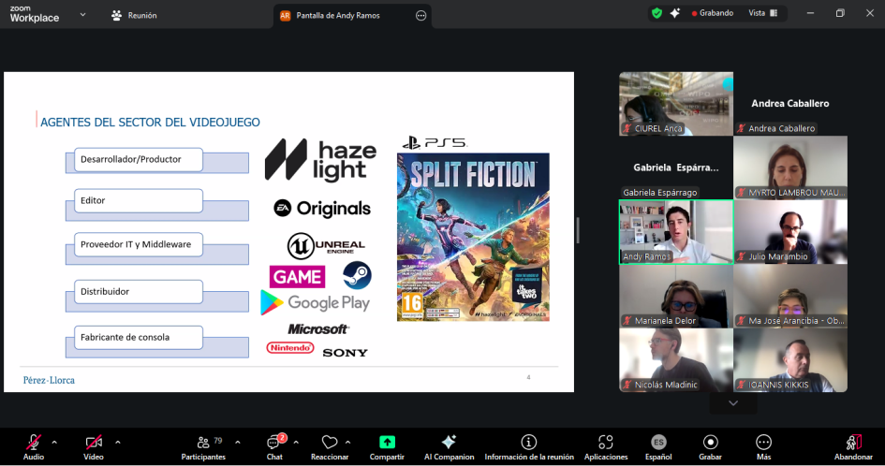Click the green Compartir share screen button

coord(387,447)
